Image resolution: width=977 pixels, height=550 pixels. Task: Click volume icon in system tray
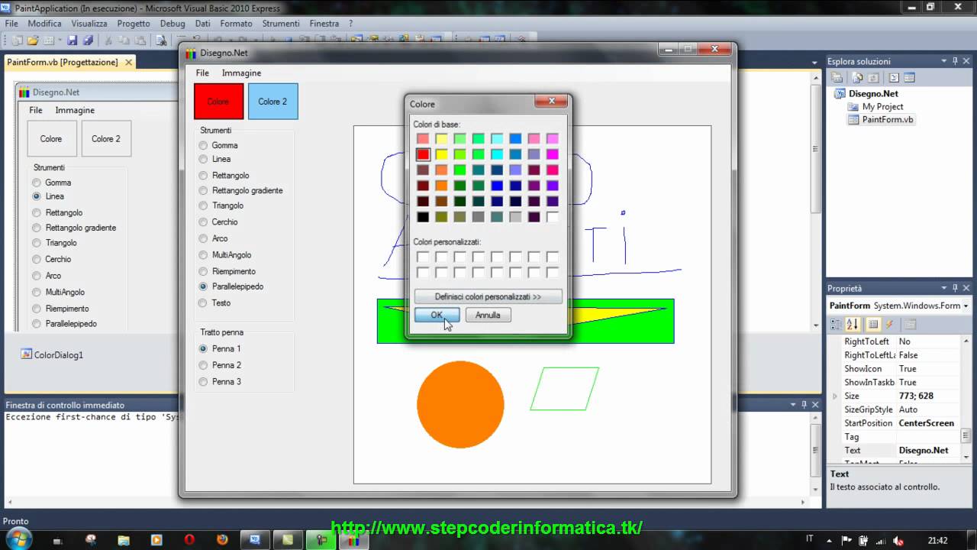pyautogui.click(x=898, y=540)
